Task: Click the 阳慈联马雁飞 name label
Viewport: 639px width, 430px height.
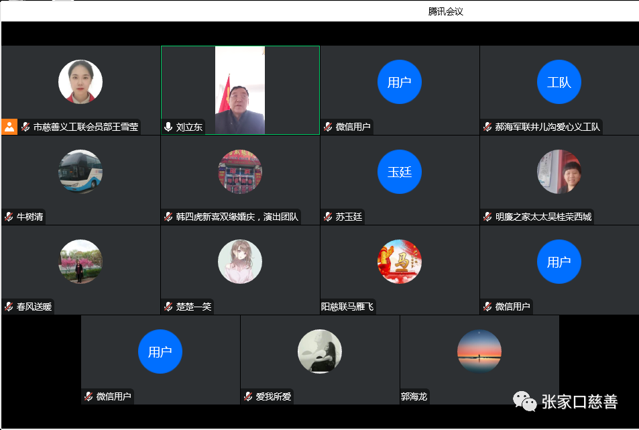Action: [347, 307]
